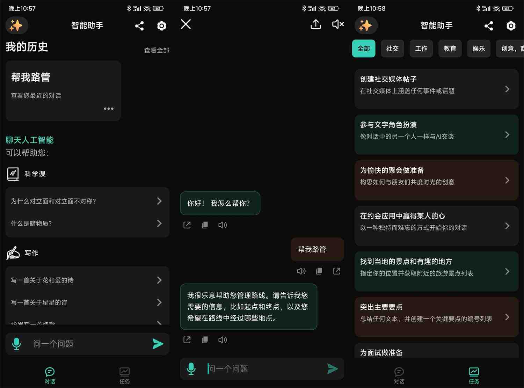Open settings gear in the left screen header

[161, 26]
